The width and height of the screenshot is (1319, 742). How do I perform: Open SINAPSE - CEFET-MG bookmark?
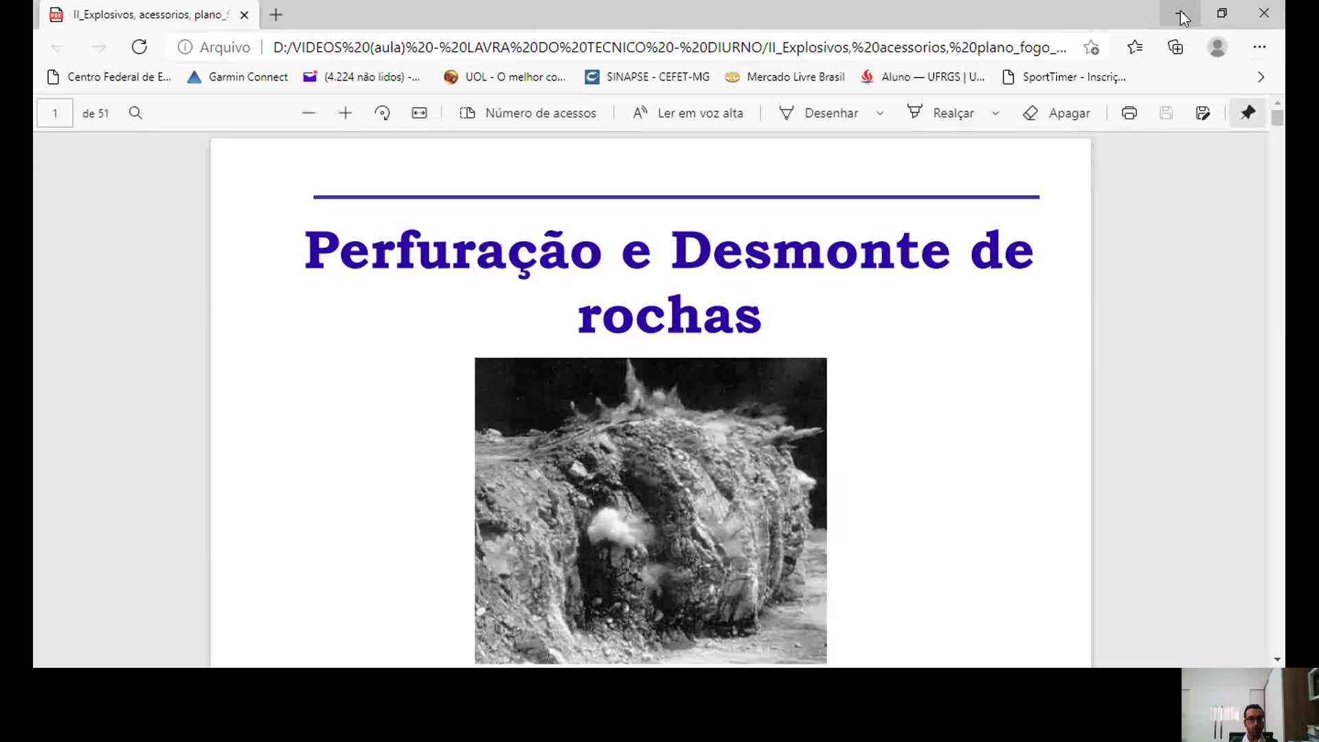coord(647,77)
